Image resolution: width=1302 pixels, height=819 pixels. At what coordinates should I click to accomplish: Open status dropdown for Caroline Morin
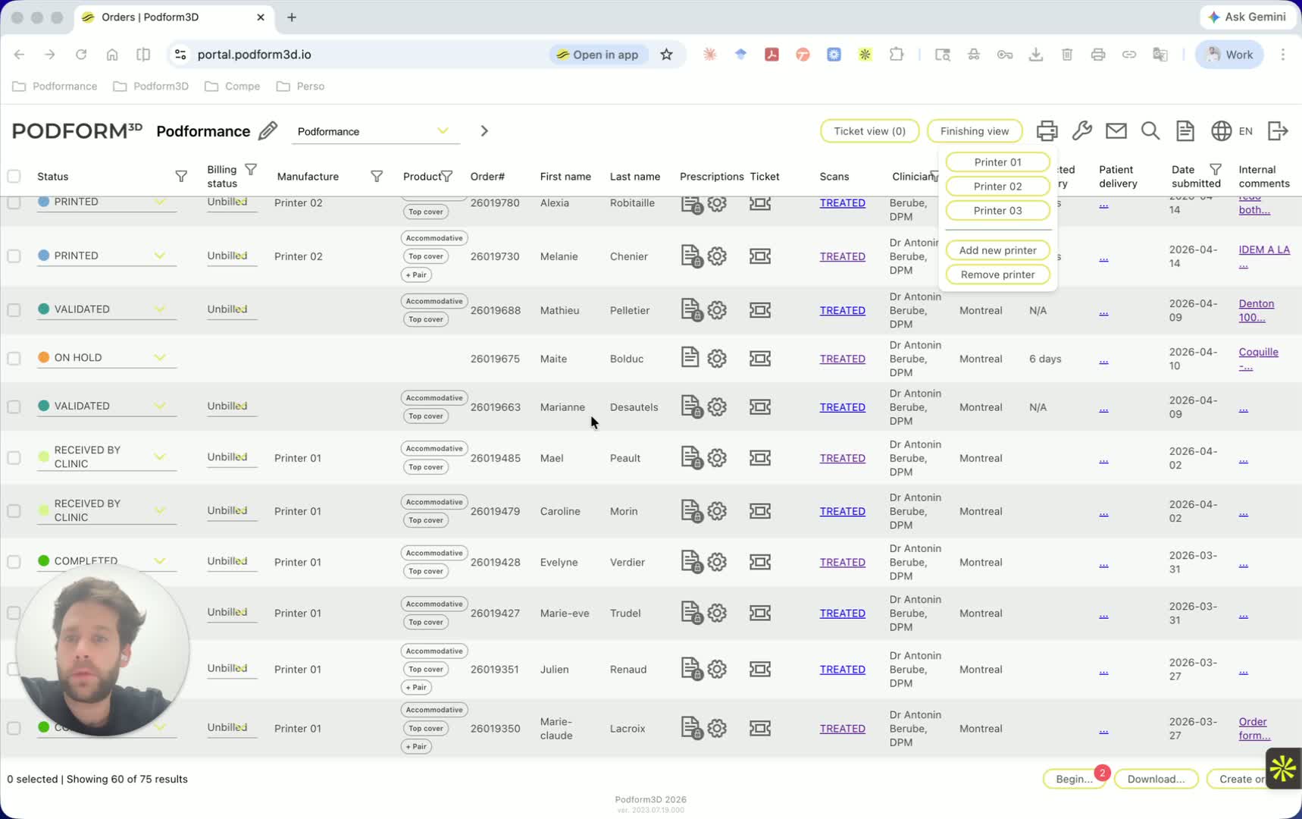(107, 510)
